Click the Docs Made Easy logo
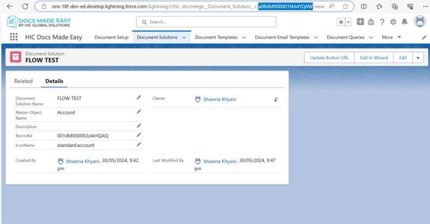Viewport: 430px width, 224px height. (x=39, y=22)
